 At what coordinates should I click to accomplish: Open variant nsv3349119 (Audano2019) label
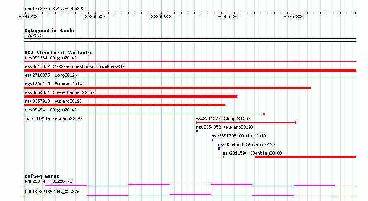[54, 118]
